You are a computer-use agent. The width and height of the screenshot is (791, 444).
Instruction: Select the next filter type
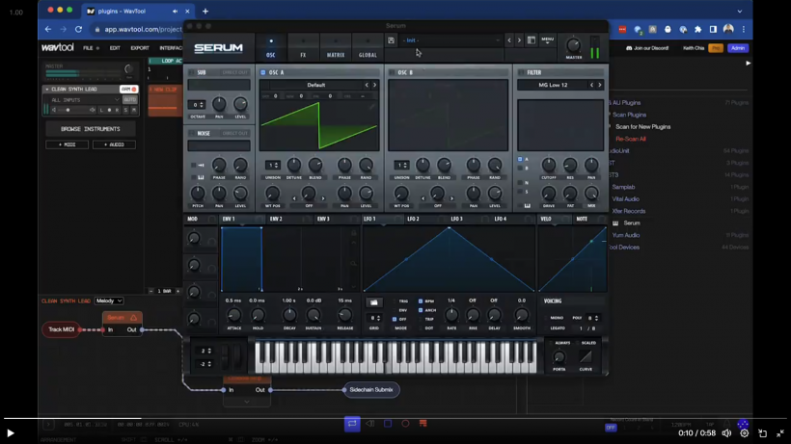(x=599, y=85)
